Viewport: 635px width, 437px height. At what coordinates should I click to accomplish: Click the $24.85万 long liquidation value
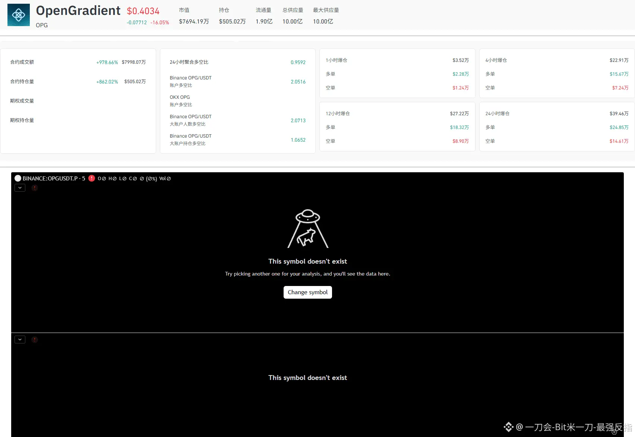pos(619,128)
